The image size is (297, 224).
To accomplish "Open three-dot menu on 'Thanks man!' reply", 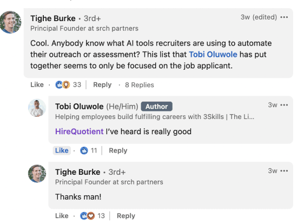I will pyautogui.click(x=284, y=171).
